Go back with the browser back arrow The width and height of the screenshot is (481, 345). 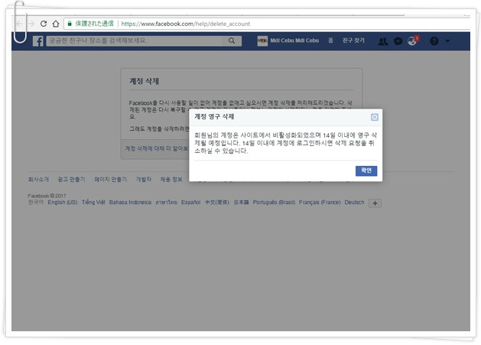[x=19, y=24]
